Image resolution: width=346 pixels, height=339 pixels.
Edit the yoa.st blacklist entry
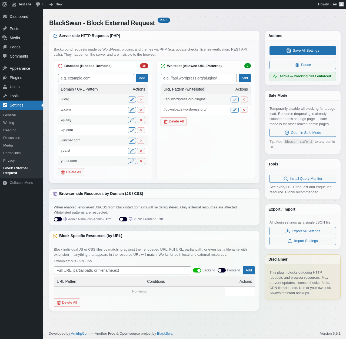pos(132,151)
